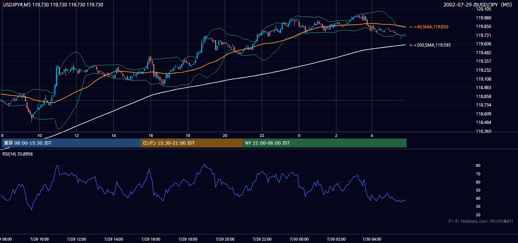Click the 7/30 02:00 time axis label
518x243 pixels.
pyautogui.click(x=336, y=239)
